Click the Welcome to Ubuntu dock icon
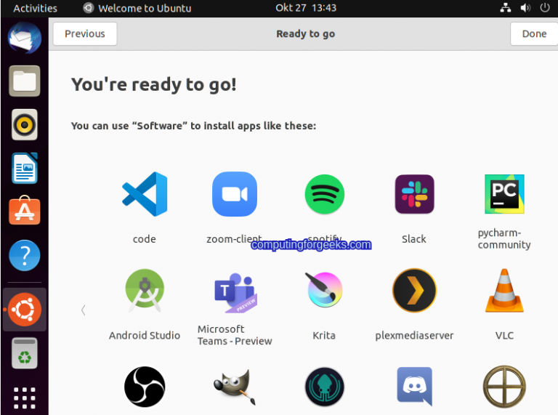 [25, 310]
